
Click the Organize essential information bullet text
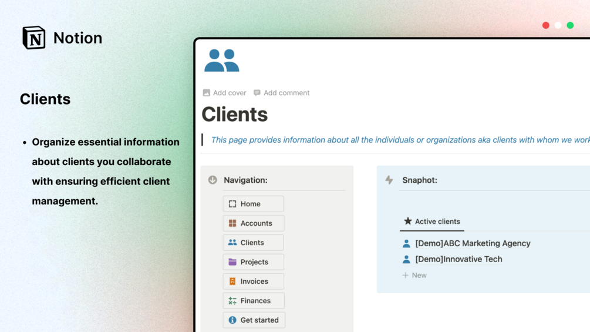tap(106, 171)
